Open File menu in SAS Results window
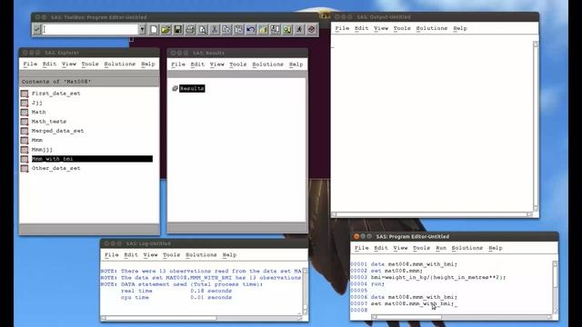This screenshot has width=582, height=327. pyautogui.click(x=178, y=64)
